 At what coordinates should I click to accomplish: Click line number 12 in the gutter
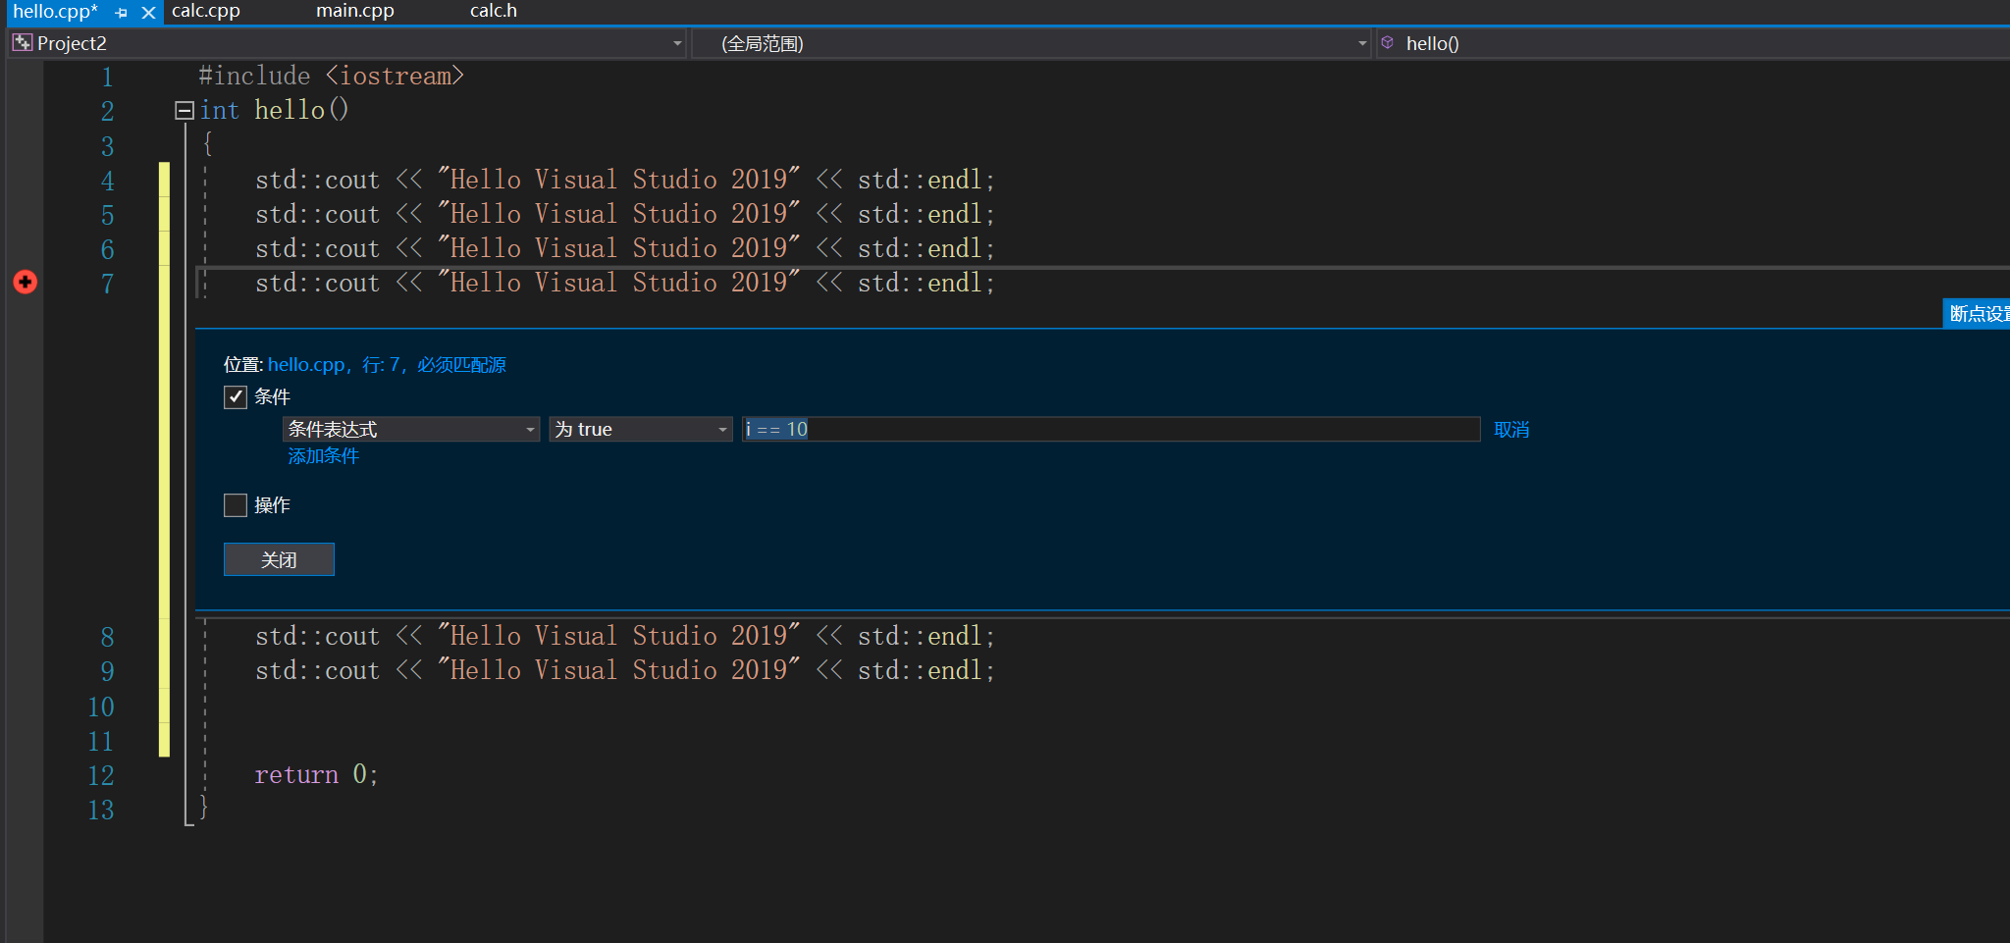tap(101, 775)
